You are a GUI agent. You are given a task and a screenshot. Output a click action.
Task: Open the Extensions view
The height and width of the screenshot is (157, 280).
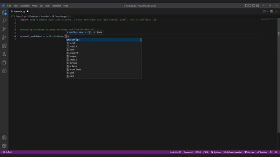click(4, 46)
